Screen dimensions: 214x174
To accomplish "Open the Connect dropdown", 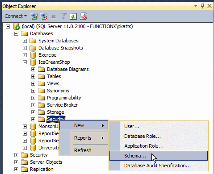I will coord(16,16).
